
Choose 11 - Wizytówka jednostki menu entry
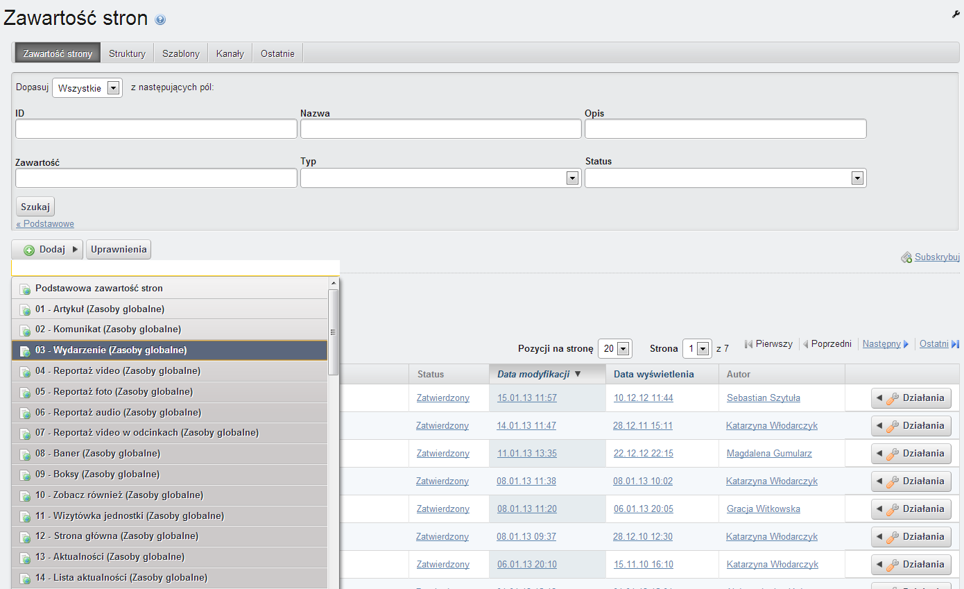pyautogui.click(x=169, y=516)
